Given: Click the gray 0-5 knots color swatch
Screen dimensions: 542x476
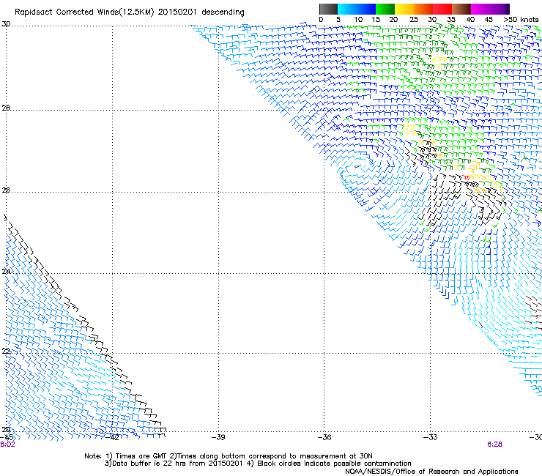Looking at the screenshot, I should point(328,9).
